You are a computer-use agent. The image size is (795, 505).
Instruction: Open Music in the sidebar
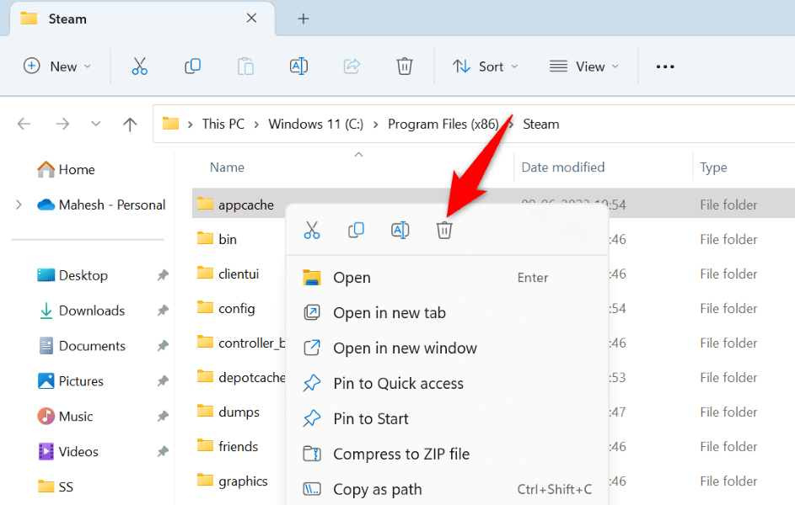[x=65, y=417]
